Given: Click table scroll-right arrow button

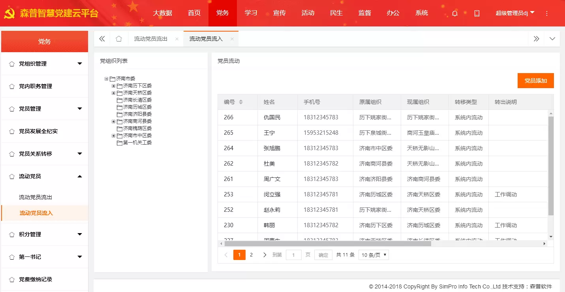Looking at the screenshot, I should tap(544, 244).
